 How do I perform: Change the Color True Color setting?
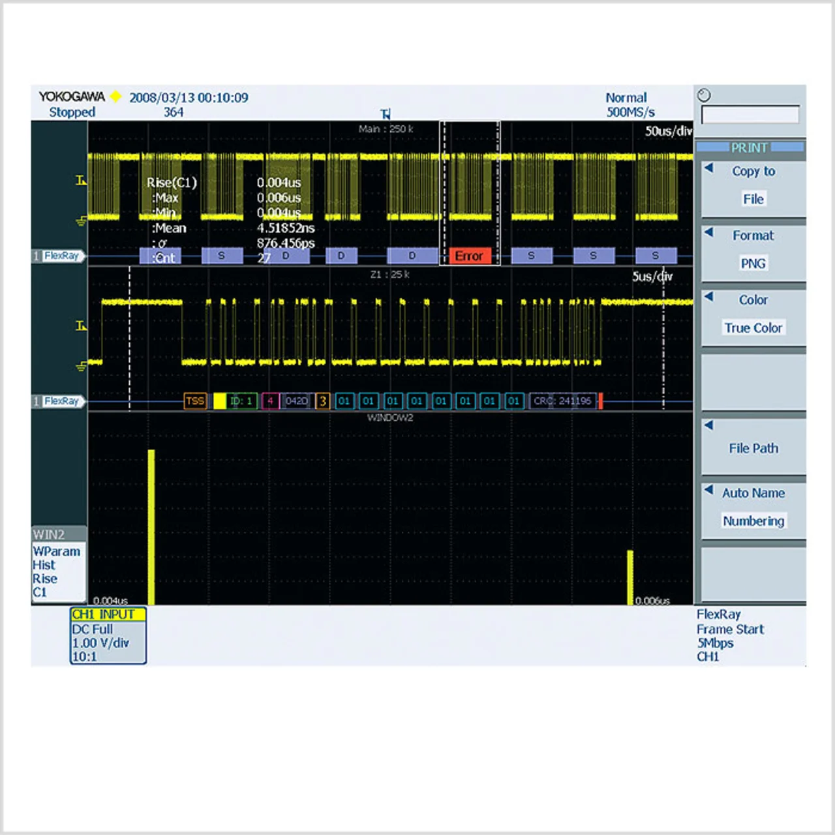coord(753,314)
